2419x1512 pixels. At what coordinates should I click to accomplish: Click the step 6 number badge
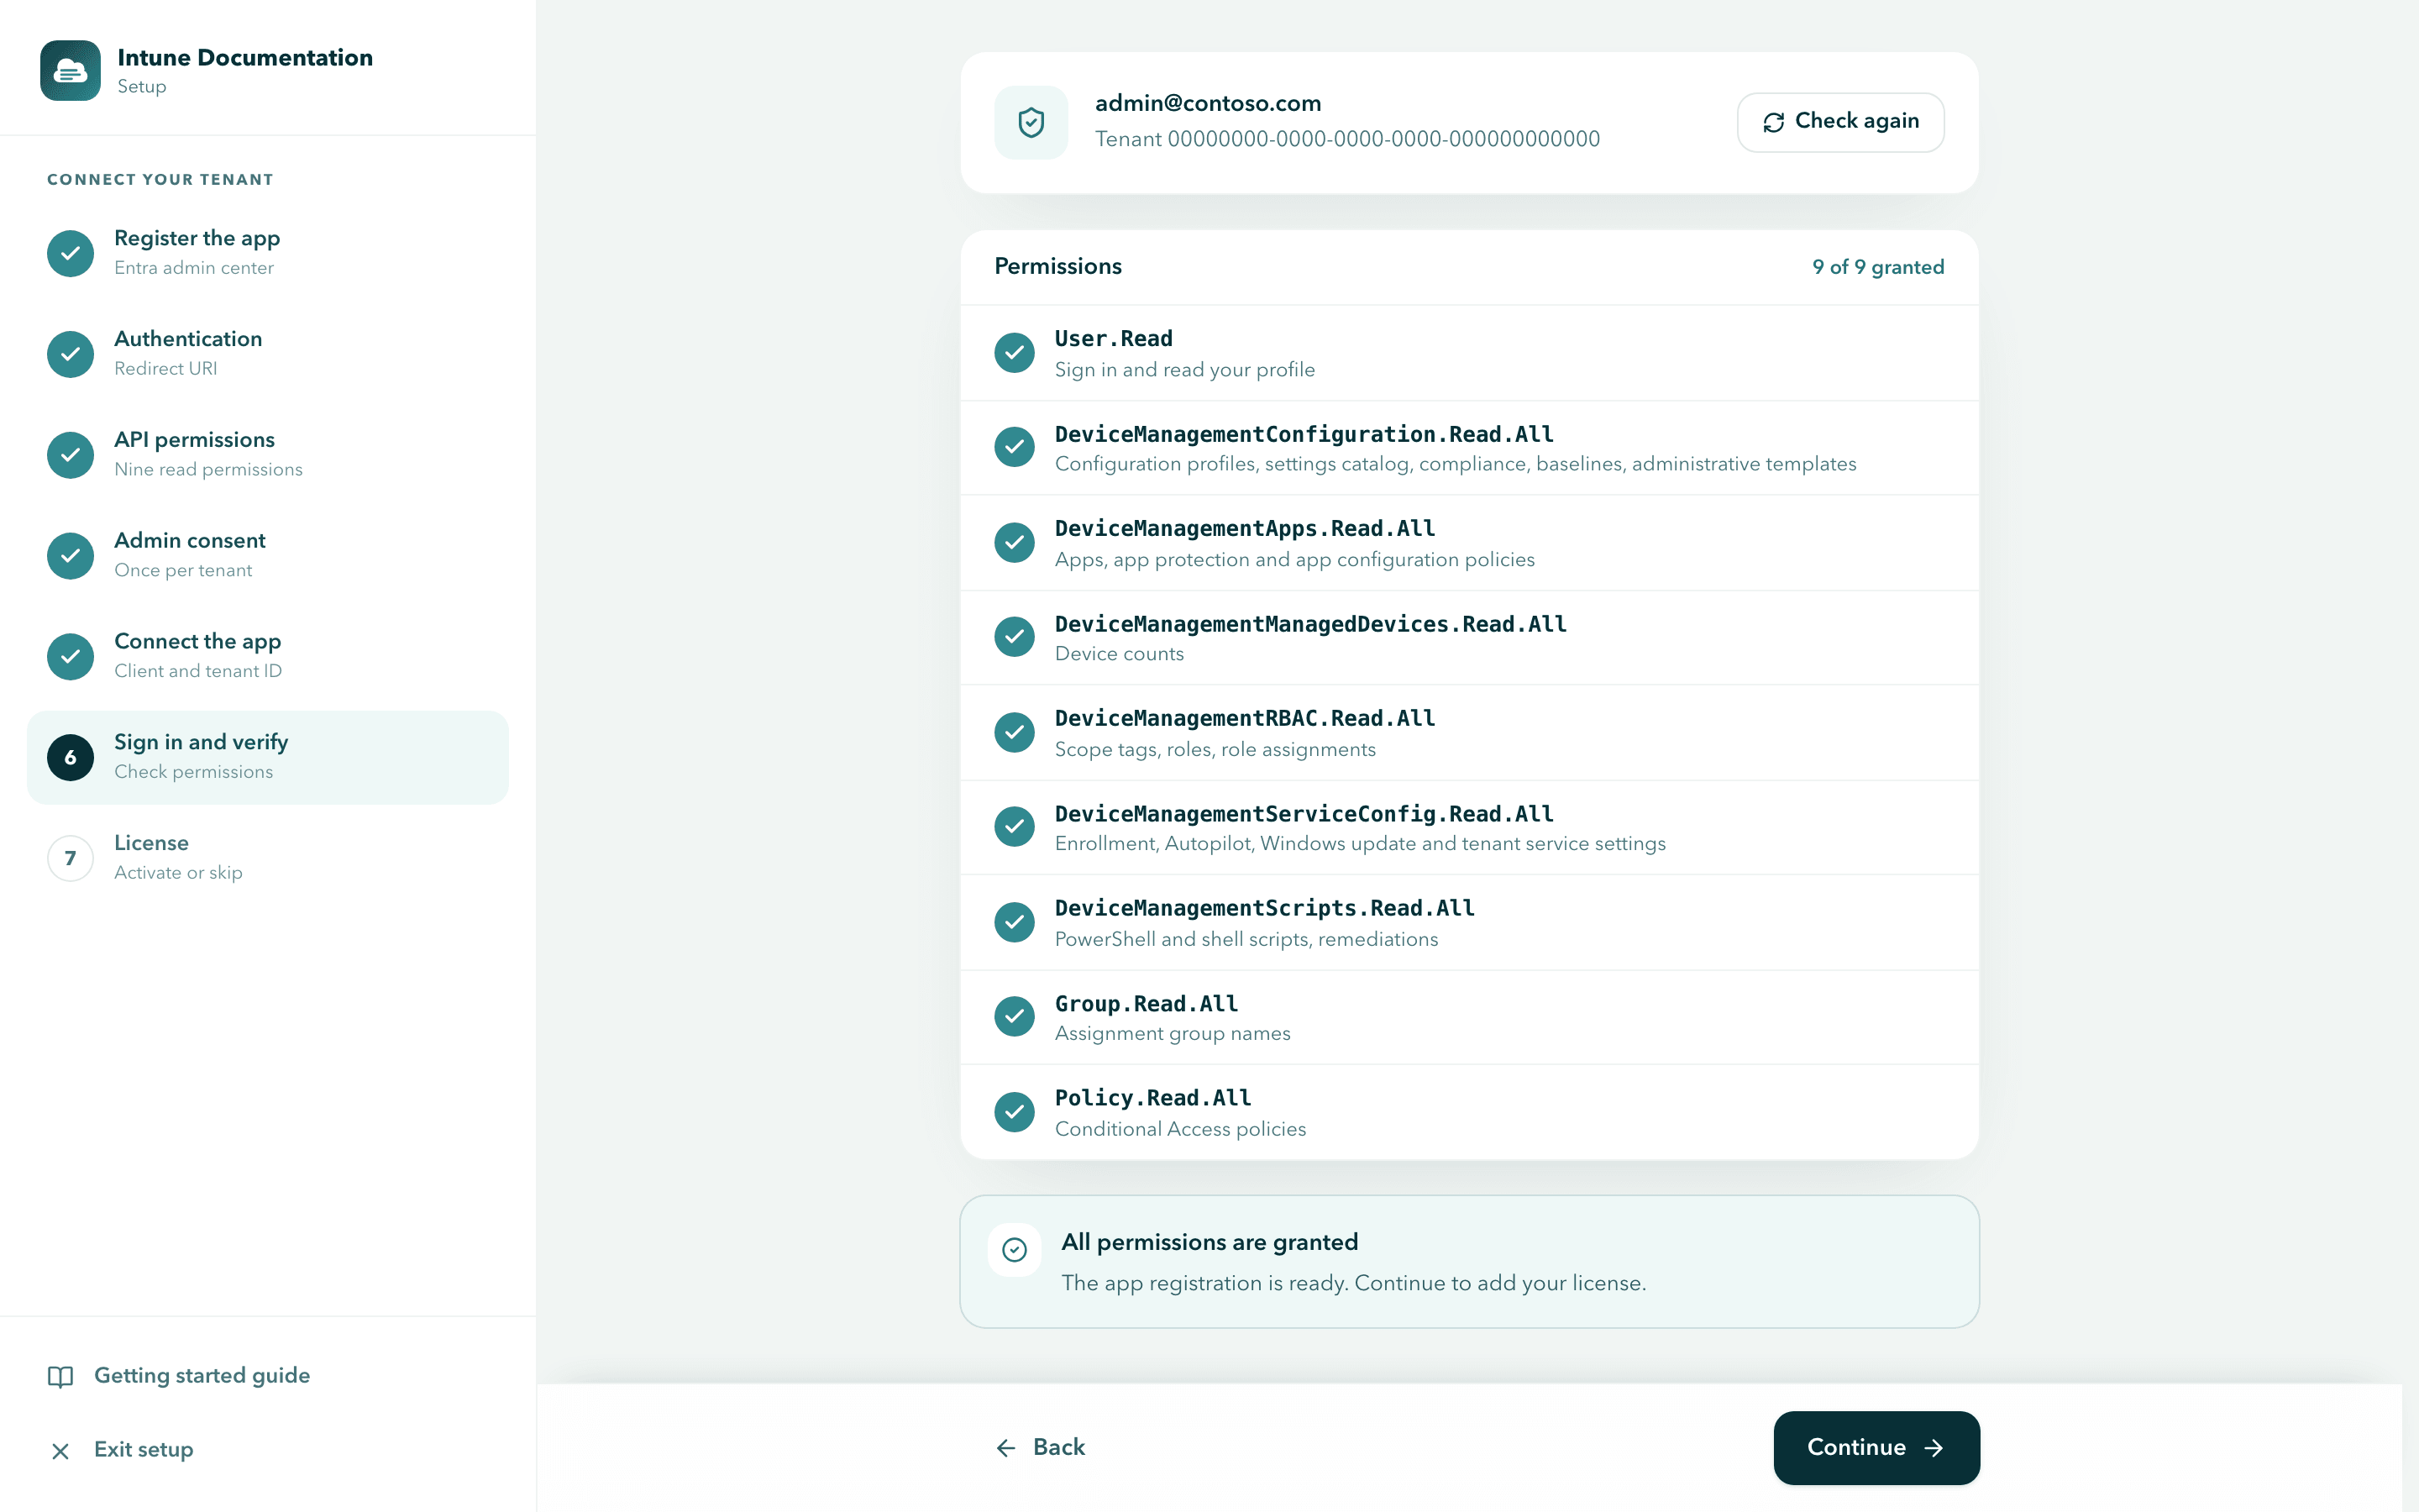[70, 758]
